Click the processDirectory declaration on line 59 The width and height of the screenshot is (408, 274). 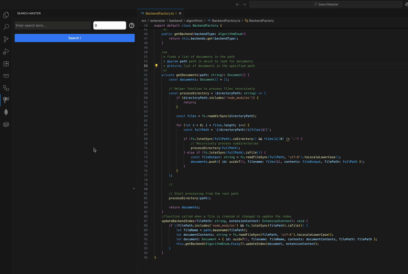[x=194, y=93]
